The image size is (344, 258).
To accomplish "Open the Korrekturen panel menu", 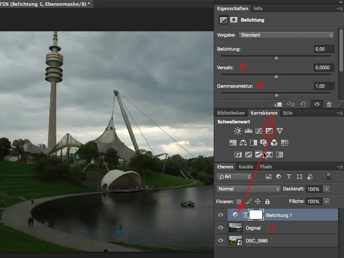I will [x=340, y=113].
